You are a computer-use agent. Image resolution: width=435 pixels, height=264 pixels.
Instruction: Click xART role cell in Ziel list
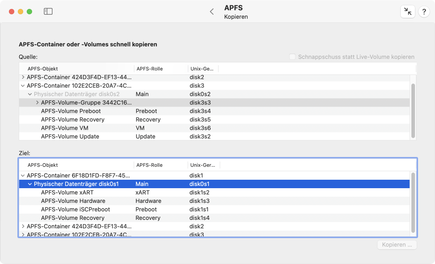pos(142,193)
